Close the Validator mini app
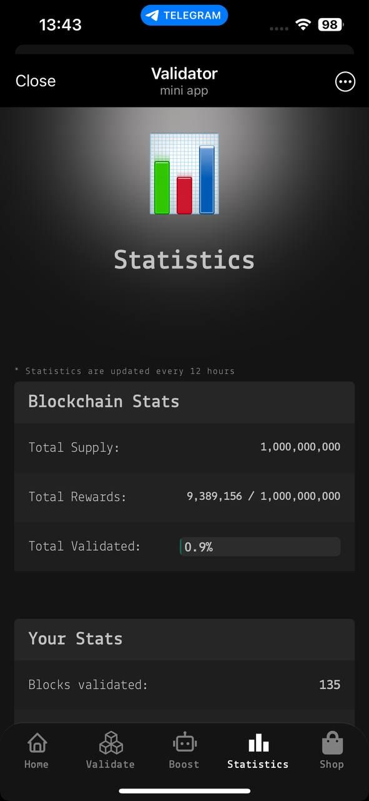 [x=36, y=81]
